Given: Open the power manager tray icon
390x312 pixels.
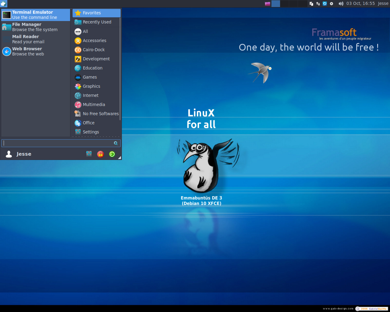Looking at the screenshot, I should coord(331,4).
